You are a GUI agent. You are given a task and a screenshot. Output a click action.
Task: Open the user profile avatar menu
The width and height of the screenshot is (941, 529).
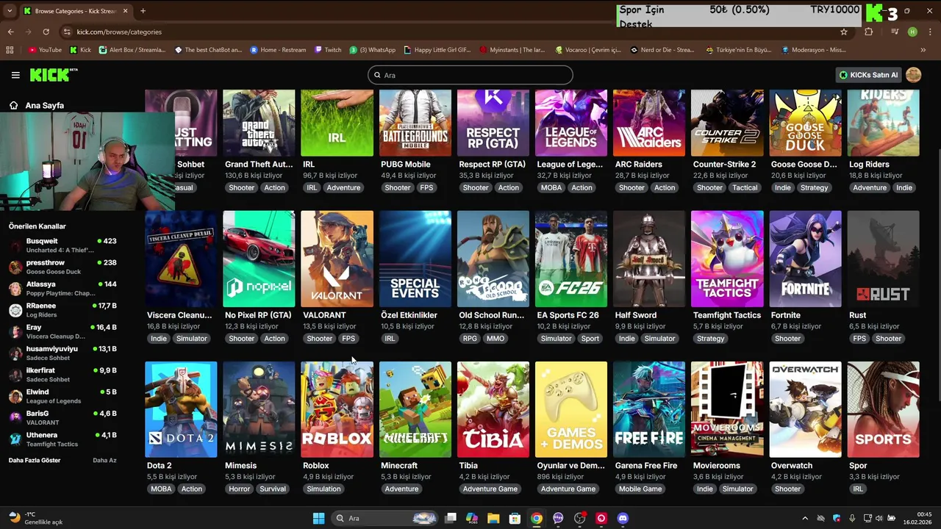click(x=913, y=75)
